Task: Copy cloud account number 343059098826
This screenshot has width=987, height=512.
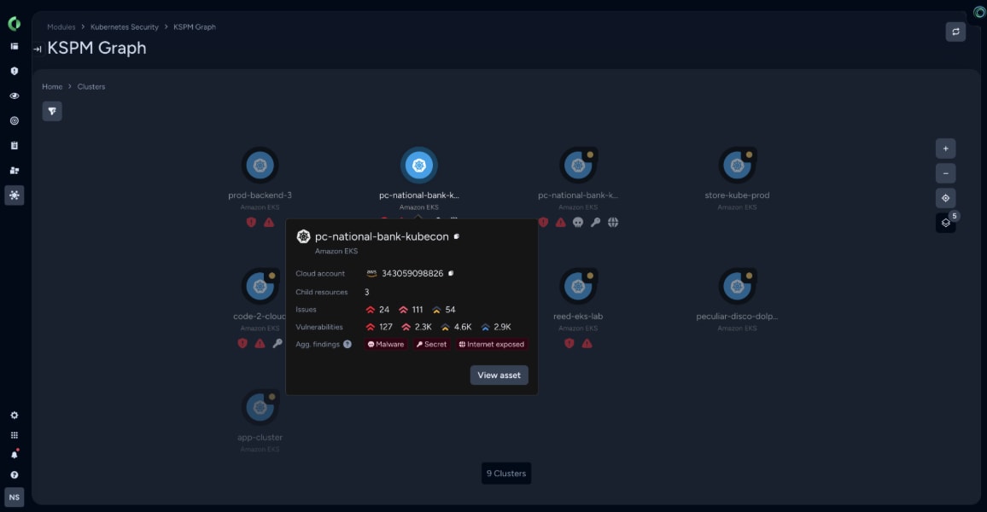Action: [x=451, y=274]
